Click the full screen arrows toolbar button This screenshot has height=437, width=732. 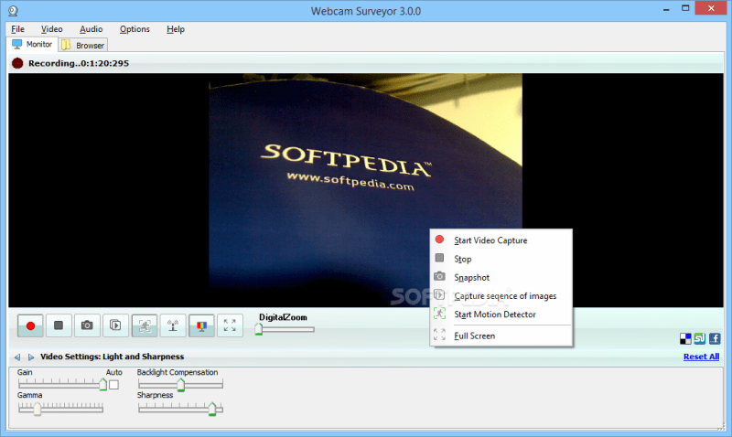230,325
